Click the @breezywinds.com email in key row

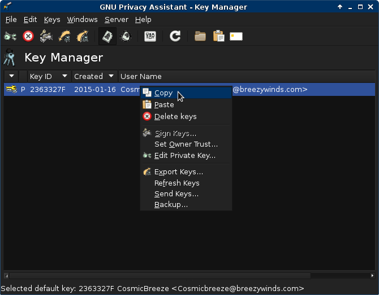(x=270, y=90)
